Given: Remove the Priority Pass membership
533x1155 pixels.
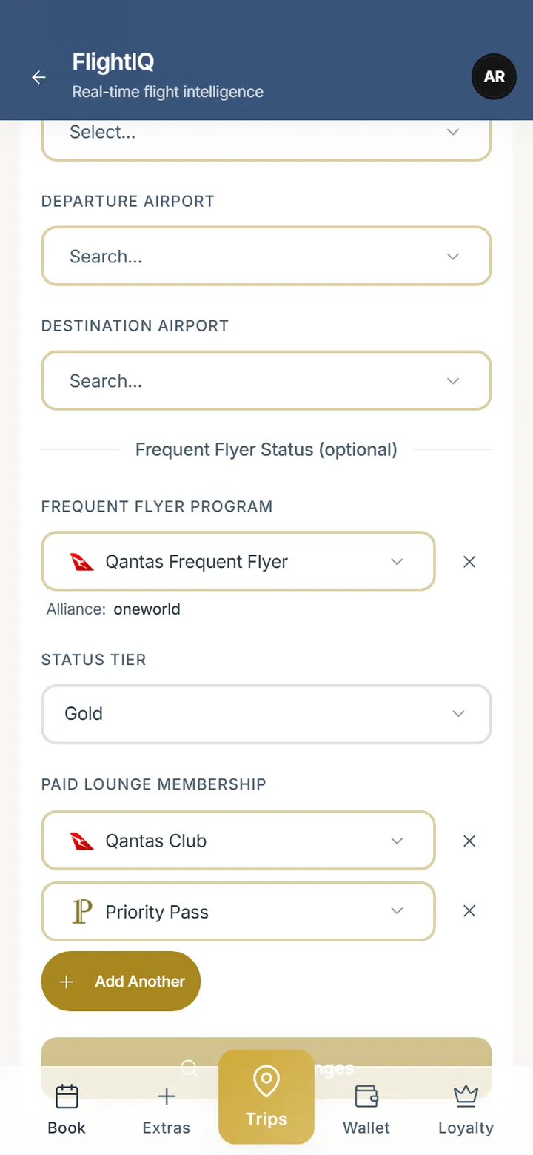Looking at the screenshot, I should tap(469, 911).
